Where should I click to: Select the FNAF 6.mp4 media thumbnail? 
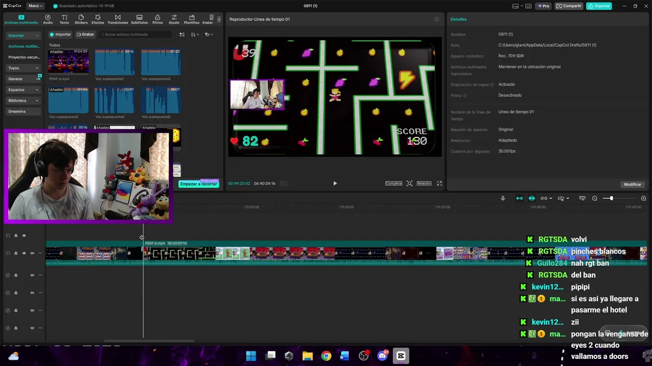pos(68,62)
